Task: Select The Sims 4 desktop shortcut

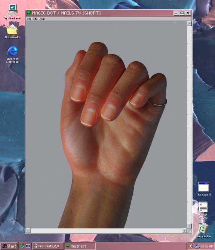Action: point(203,189)
